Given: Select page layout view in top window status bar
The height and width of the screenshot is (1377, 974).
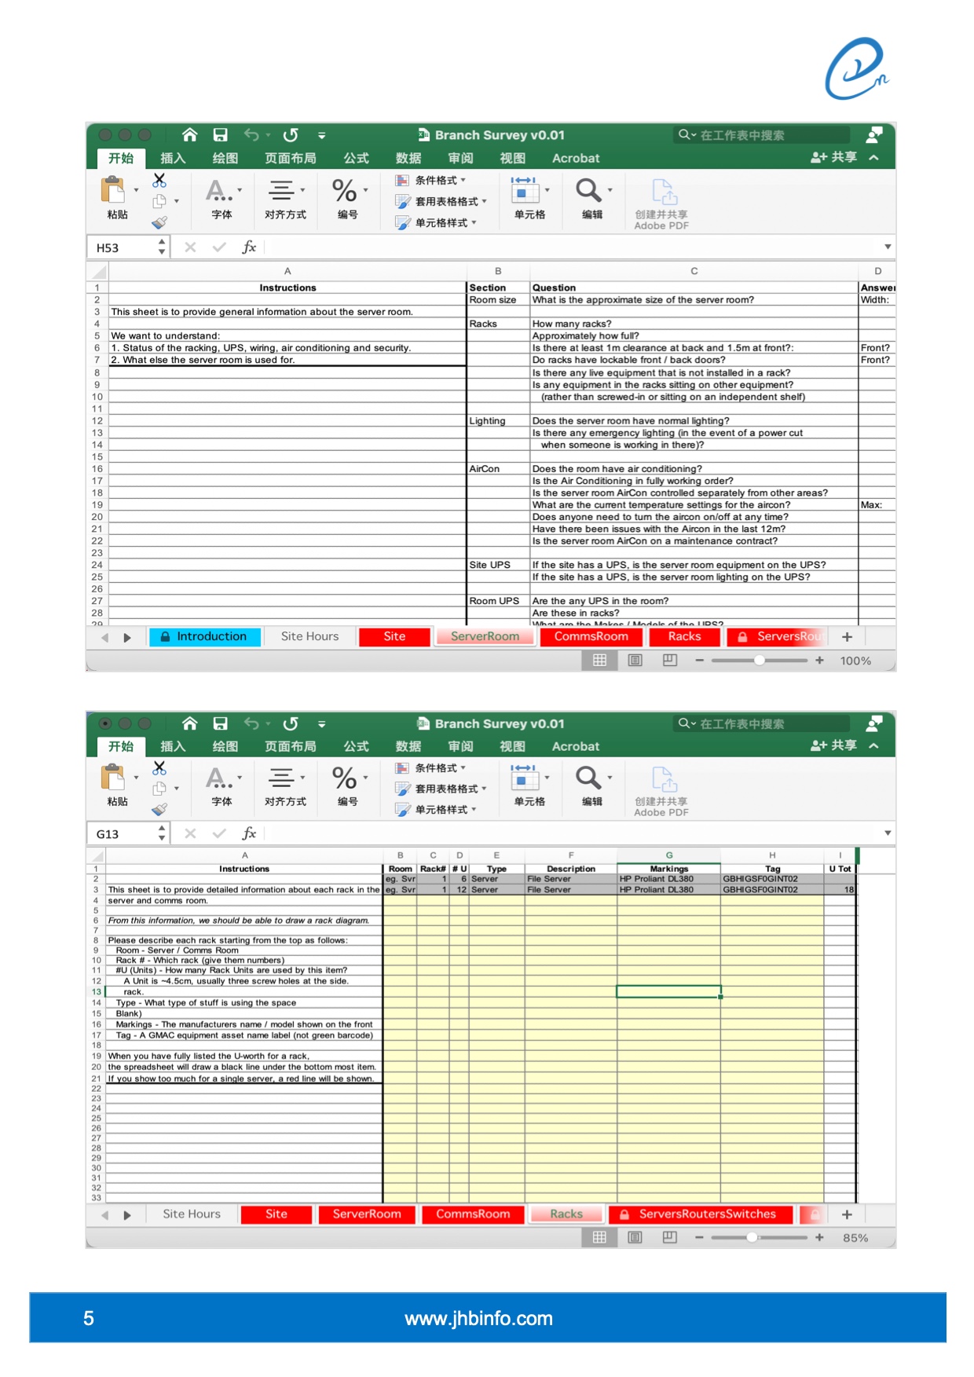Looking at the screenshot, I should click(635, 661).
